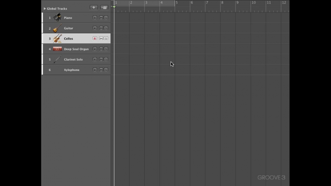Mute the Piano track

(x=101, y=18)
